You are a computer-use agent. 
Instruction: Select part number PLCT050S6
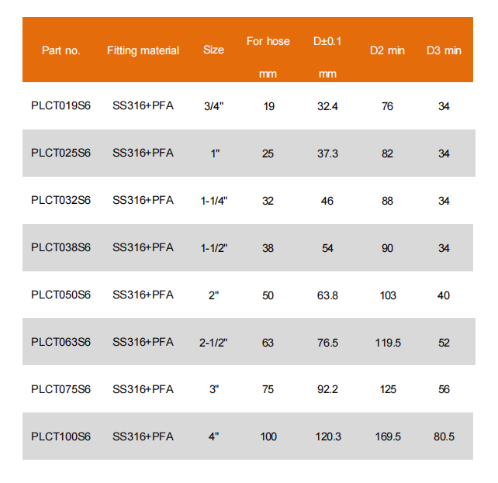coord(61,295)
